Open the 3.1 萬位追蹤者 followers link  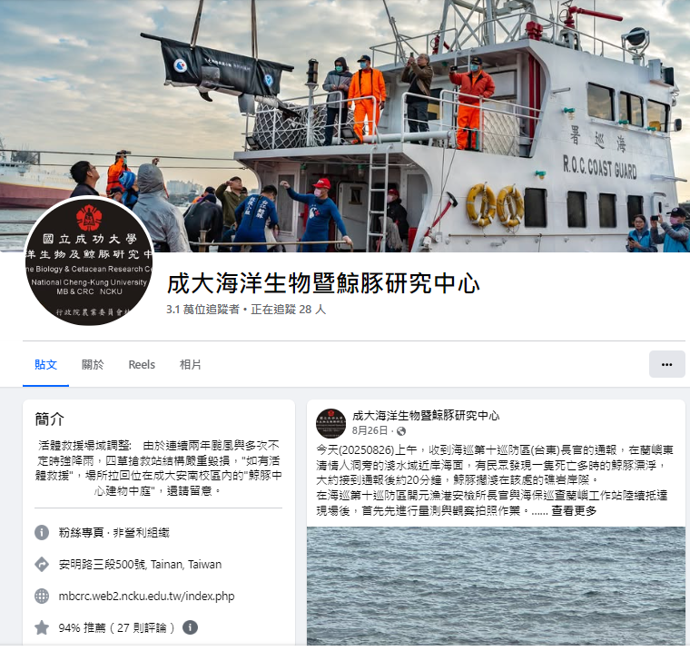[x=202, y=310]
